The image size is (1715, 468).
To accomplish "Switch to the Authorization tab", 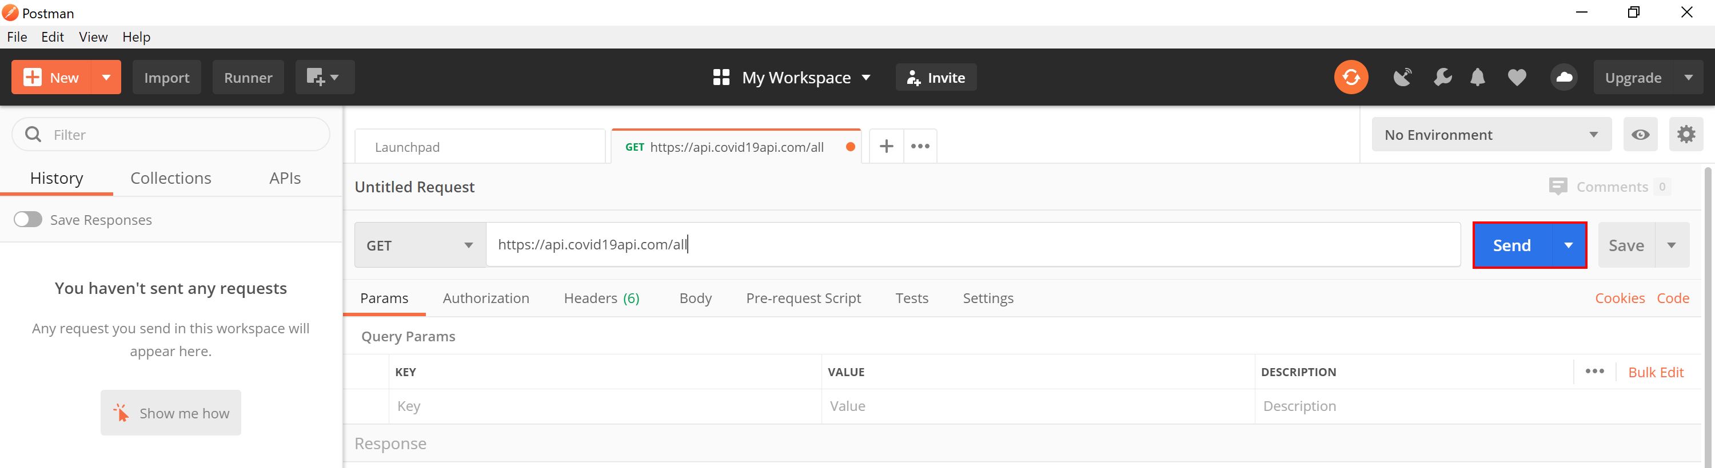I will click(486, 298).
